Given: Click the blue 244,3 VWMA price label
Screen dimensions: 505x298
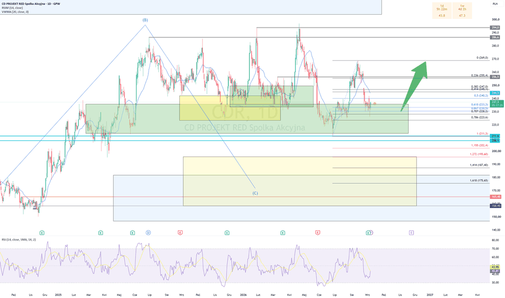Looking at the screenshot, I should click(495, 93).
